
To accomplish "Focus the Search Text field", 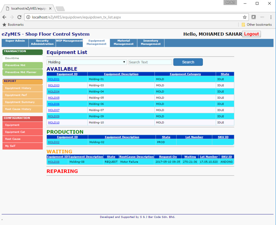I will (x=150, y=62).
